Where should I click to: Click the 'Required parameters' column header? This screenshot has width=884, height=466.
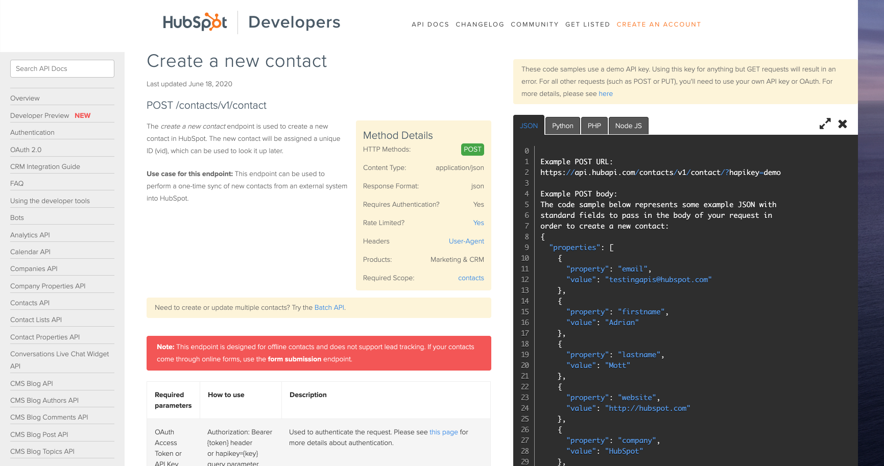173,400
